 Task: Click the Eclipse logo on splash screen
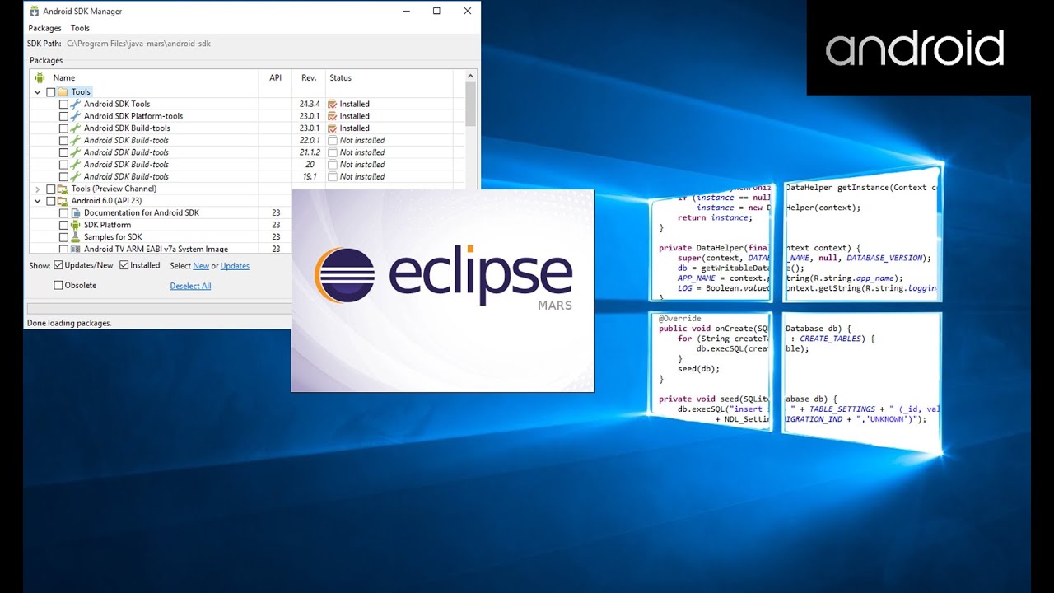[443, 275]
